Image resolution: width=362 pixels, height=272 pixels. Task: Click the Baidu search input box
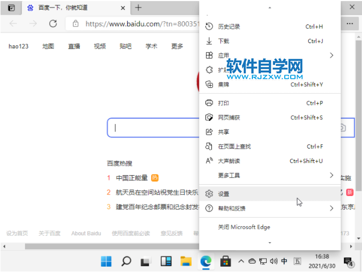pyautogui.click(x=153, y=128)
